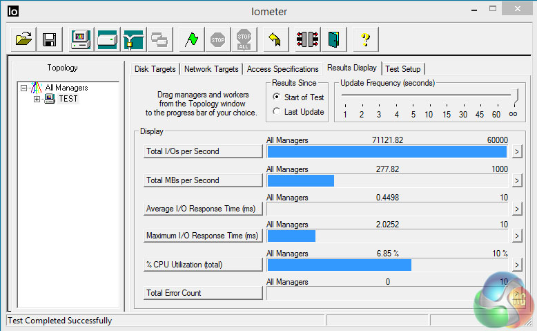Click the % CPU Utilization progress bar
The image size is (537, 331).
[x=387, y=265]
